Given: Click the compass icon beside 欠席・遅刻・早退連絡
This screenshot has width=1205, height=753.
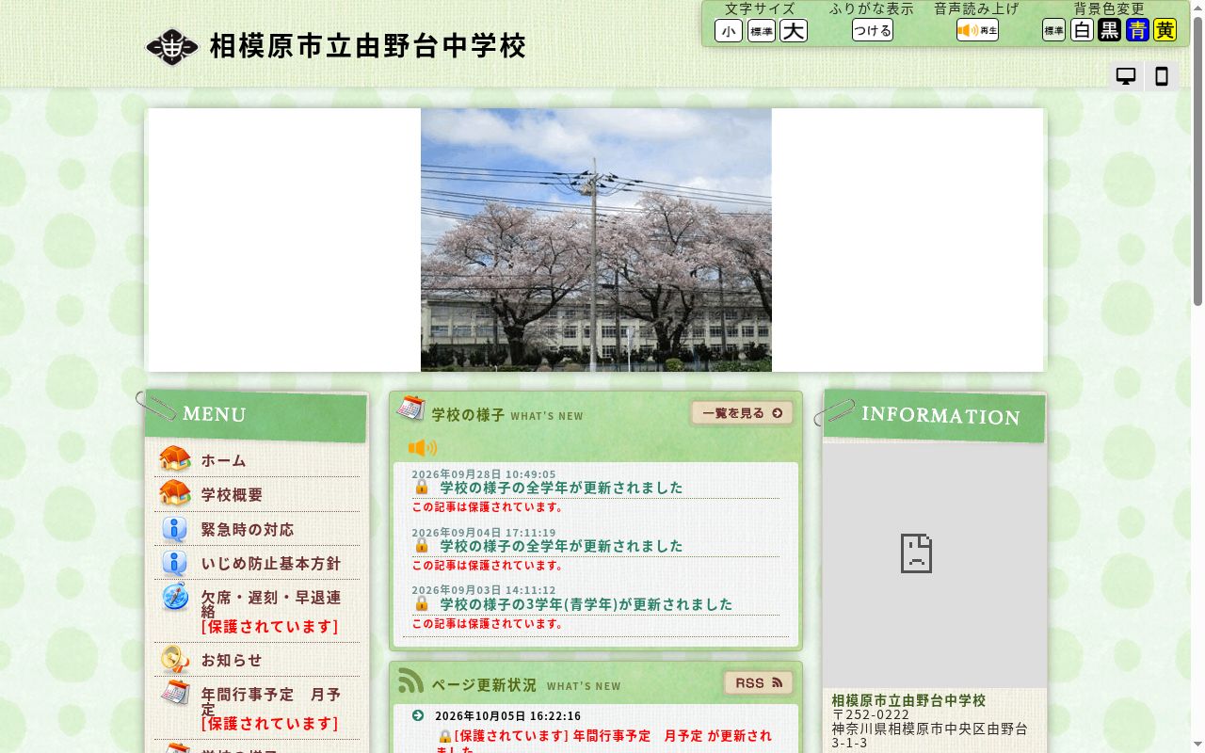Looking at the screenshot, I should 175,597.
